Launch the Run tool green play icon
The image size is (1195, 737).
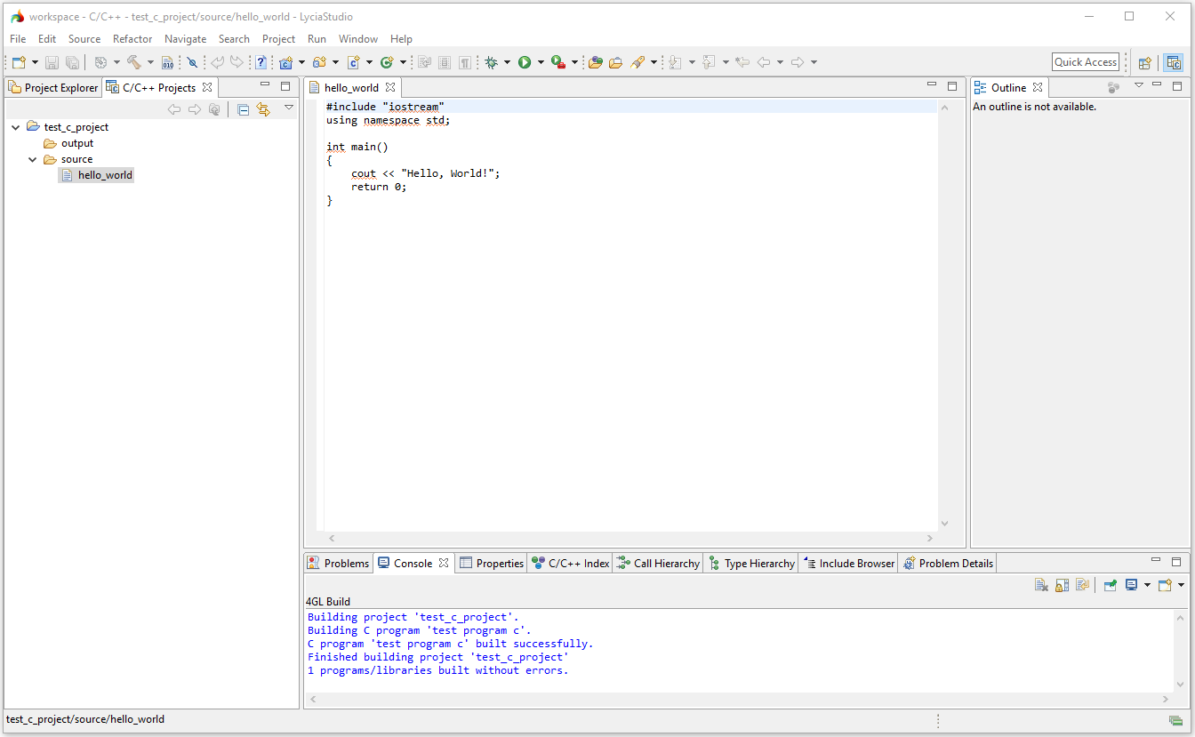tap(525, 62)
